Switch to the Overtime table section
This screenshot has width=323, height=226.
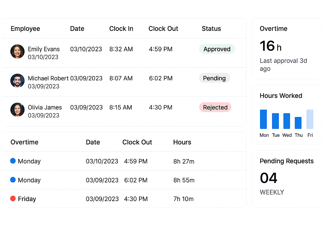pyautogui.click(x=25, y=142)
